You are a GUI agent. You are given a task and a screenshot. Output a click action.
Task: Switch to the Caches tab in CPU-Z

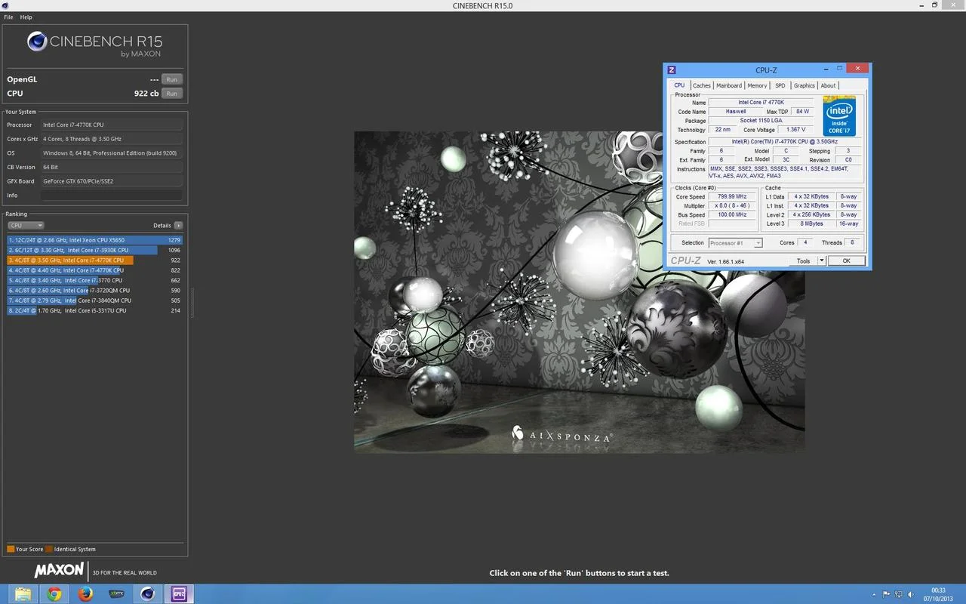[702, 85]
